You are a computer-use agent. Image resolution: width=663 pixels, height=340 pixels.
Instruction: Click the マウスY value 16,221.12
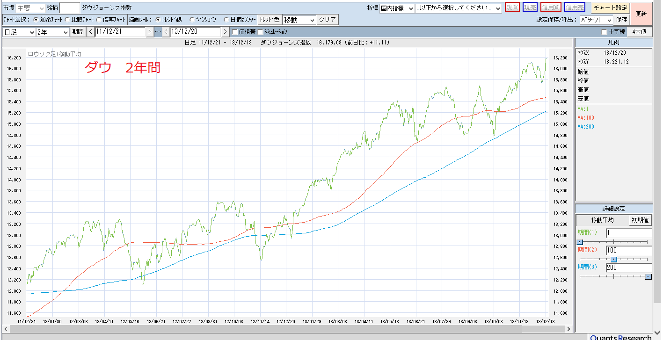pyautogui.click(x=616, y=62)
